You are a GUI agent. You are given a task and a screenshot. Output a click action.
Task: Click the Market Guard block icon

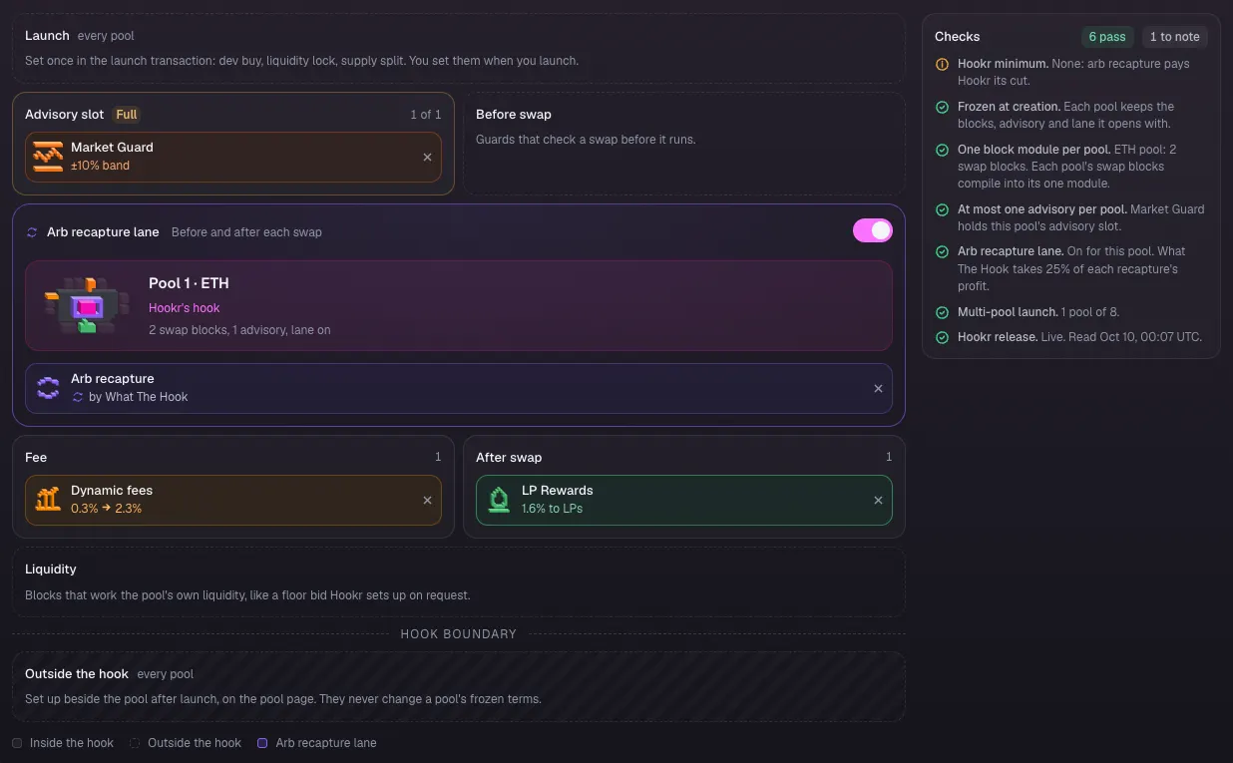[48, 157]
